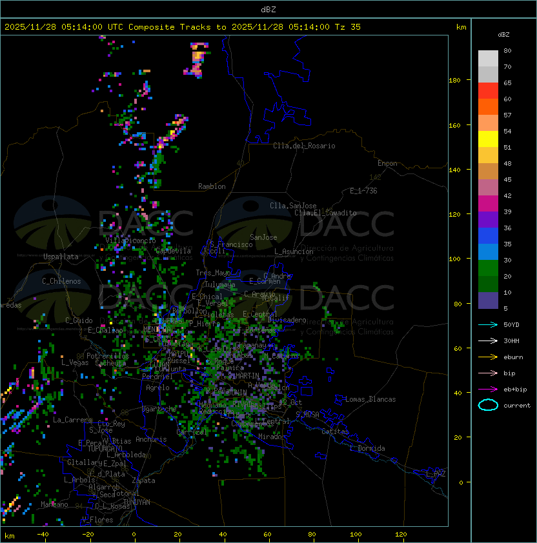Choose the tan 45–48 dBZ swatch
The height and width of the screenshot is (543, 537).
488,171
